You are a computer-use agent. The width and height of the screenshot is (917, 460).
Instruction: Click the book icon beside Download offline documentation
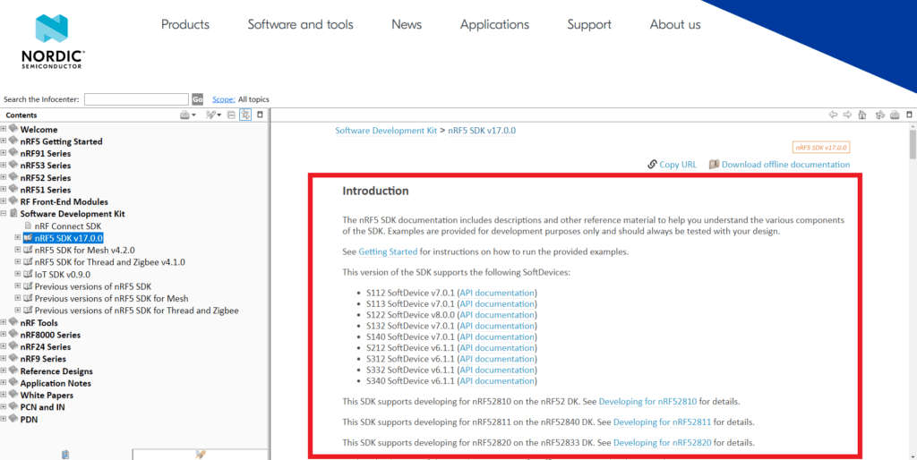(714, 165)
